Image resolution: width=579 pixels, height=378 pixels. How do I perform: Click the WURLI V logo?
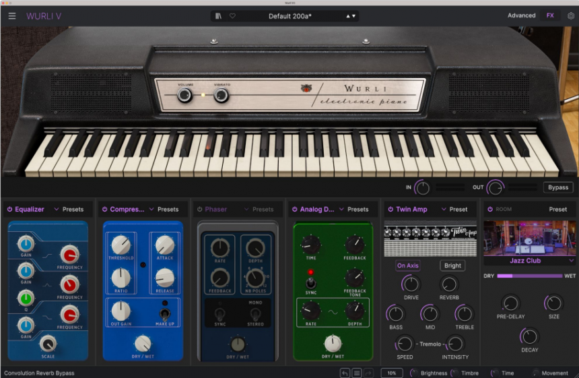tap(44, 16)
